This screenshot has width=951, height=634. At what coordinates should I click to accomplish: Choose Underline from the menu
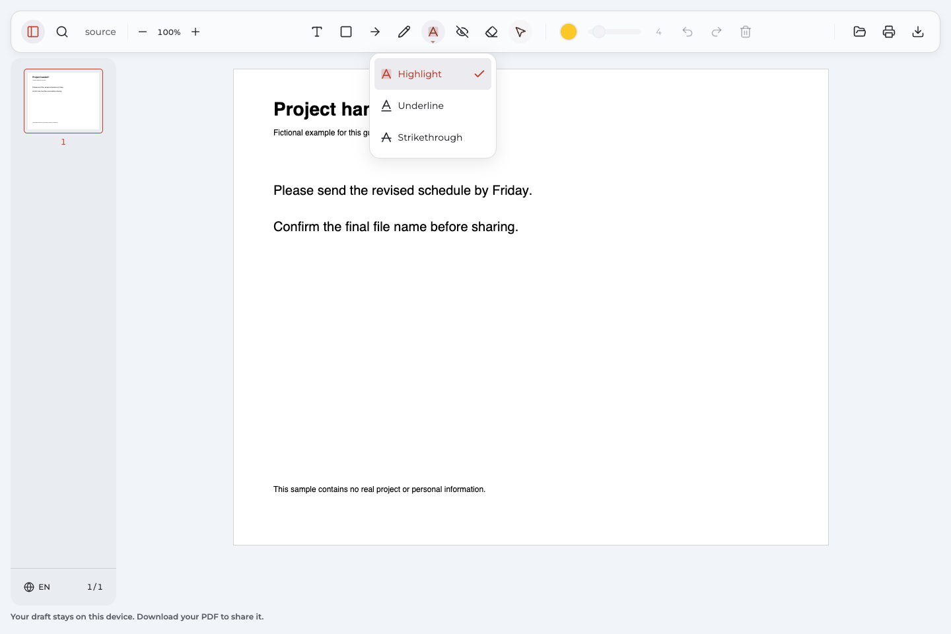pyautogui.click(x=433, y=106)
